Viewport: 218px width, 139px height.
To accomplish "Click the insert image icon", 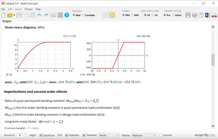I will coord(54,15).
